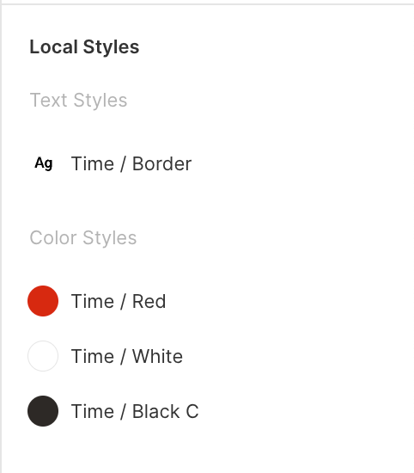Image resolution: width=414 pixels, height=473 pixels.
Task: Collapse the Color Styles section label
Action: click(83, 237)
